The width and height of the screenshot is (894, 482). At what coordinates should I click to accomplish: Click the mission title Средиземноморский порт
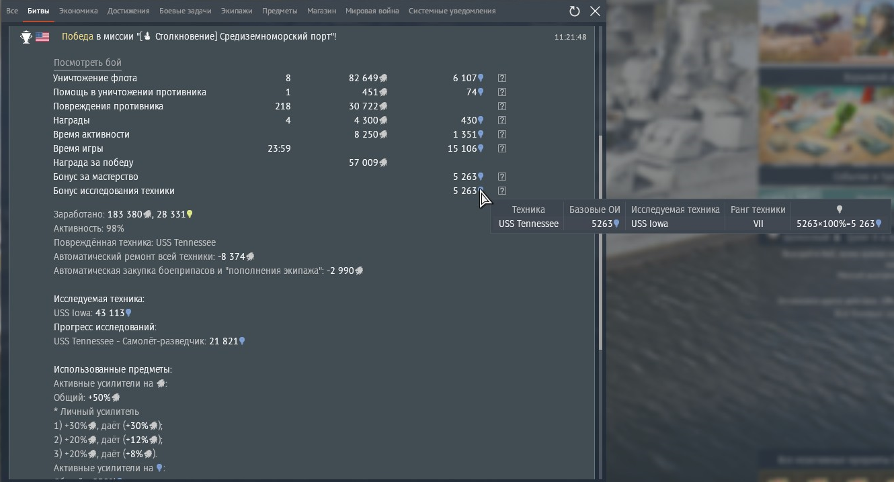click(x=276, y=36)
